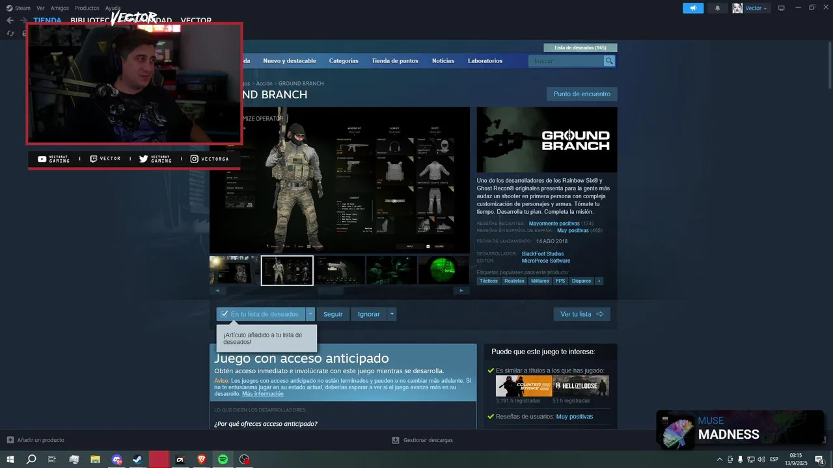Click the microphone tray icon
Viewport: 833px width, 468px height.
(741, 459)
